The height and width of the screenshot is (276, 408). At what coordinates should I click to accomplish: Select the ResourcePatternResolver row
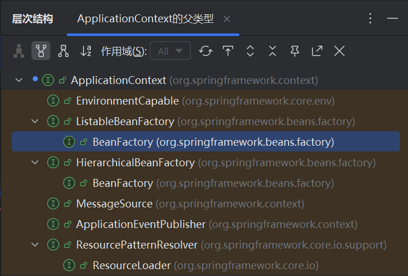[x=206, y=245]
